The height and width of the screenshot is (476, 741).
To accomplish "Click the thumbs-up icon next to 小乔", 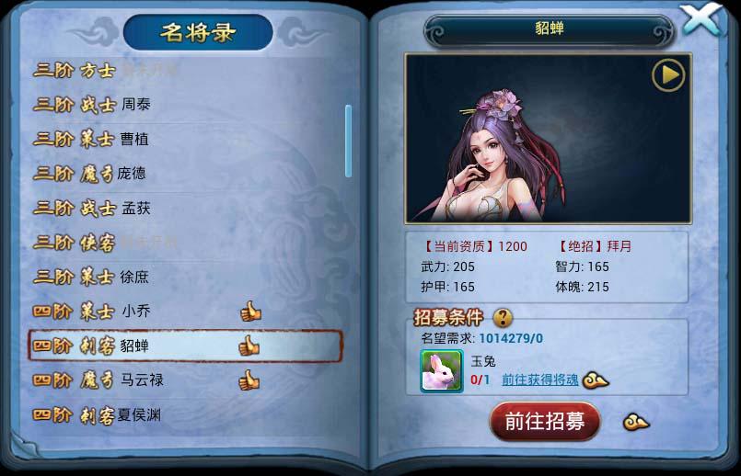I will 250,312.
